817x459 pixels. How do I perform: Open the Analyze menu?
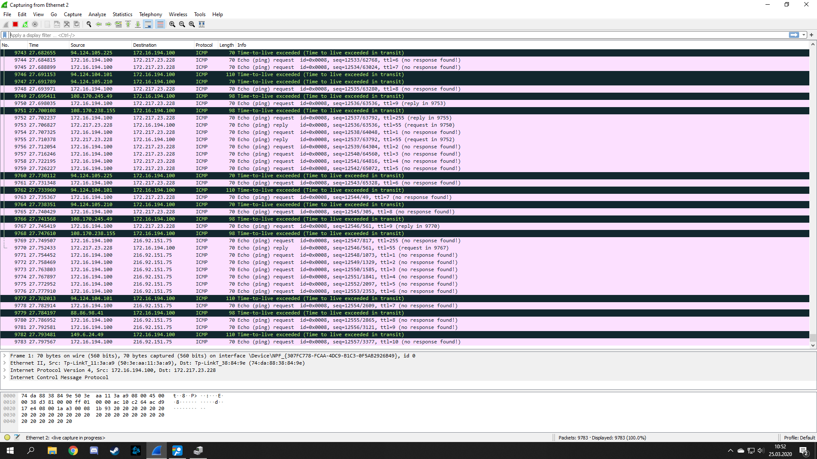(x=97, y=14)
